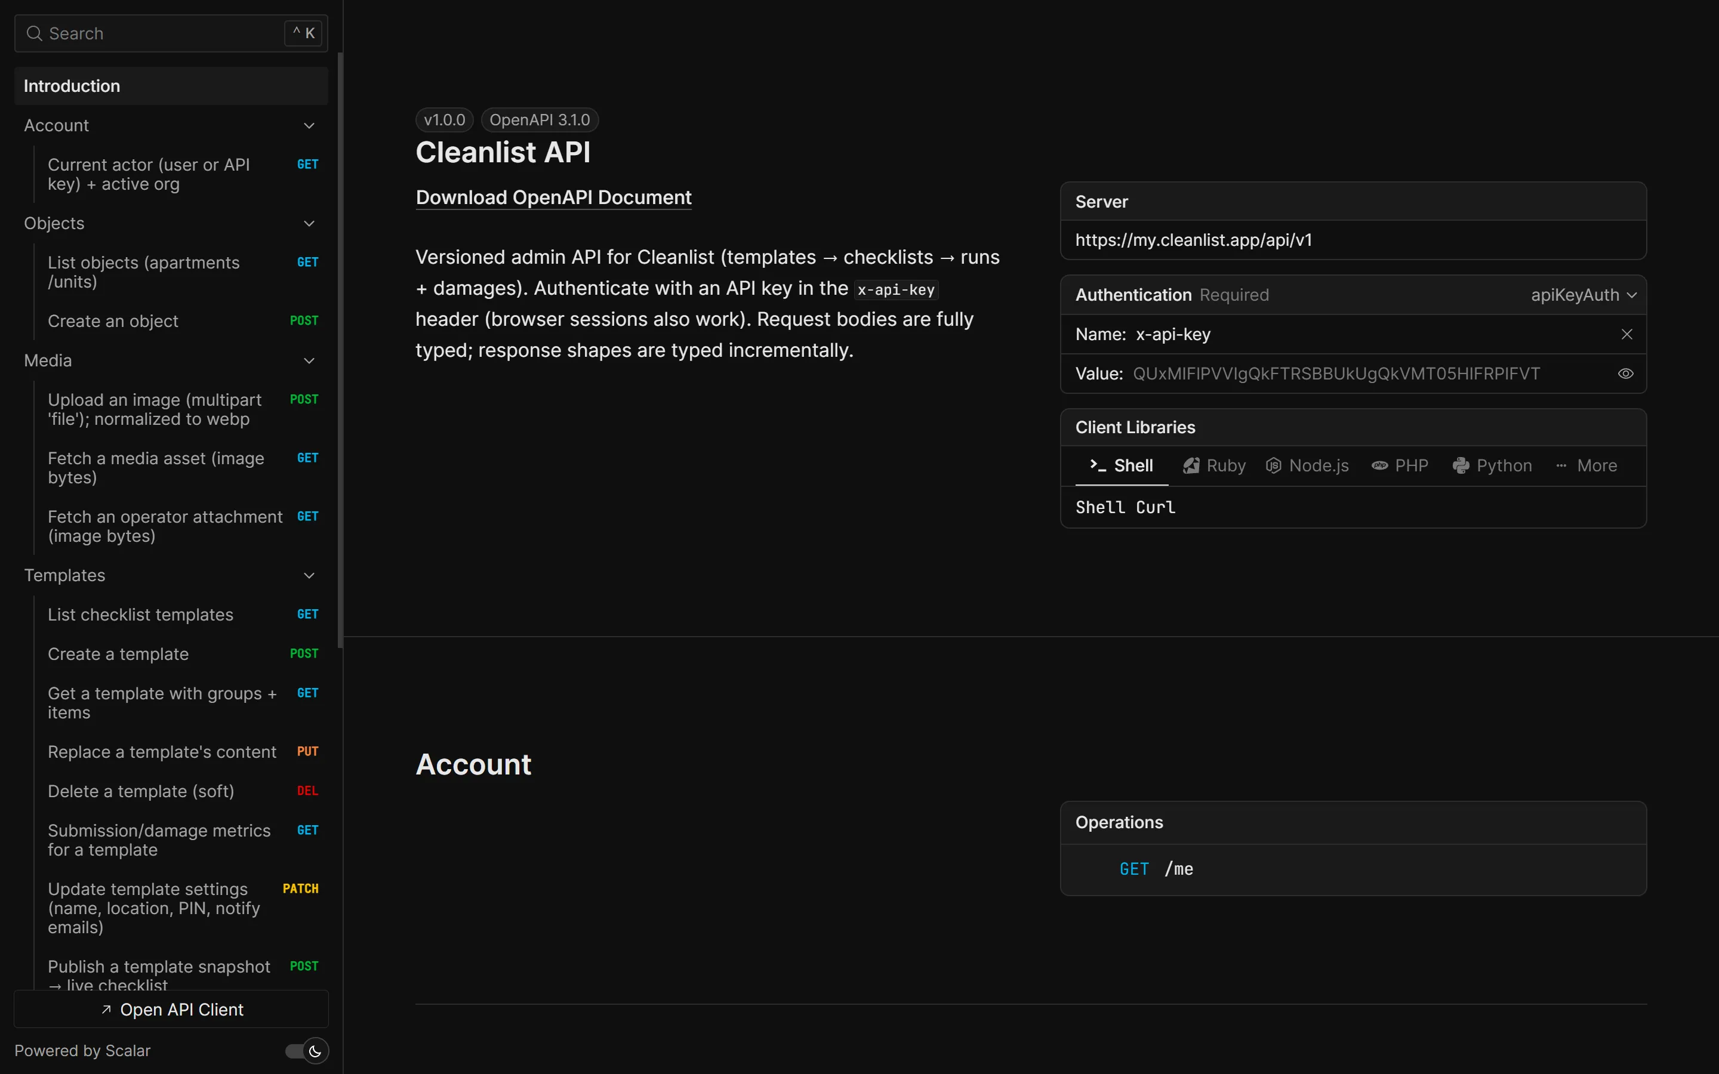This screenshot has height=1074, width=1719.
Task: Open the More client libraries tab
Action: pyautogui.click(x=1586, y=465)
